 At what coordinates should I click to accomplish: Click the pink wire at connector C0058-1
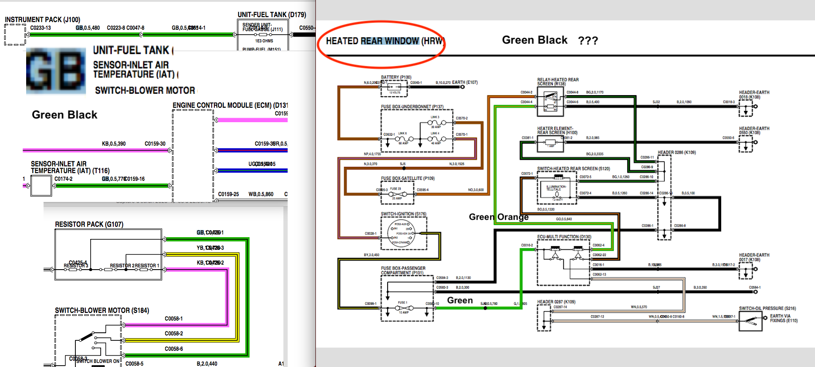[176, 325]
